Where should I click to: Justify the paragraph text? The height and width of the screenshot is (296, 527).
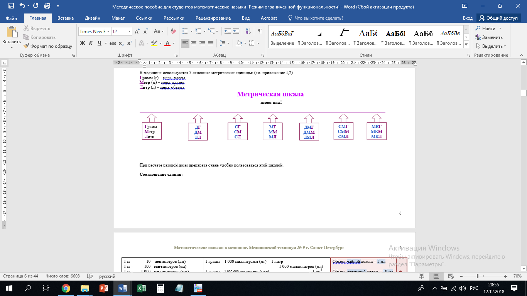coord(211,43)
